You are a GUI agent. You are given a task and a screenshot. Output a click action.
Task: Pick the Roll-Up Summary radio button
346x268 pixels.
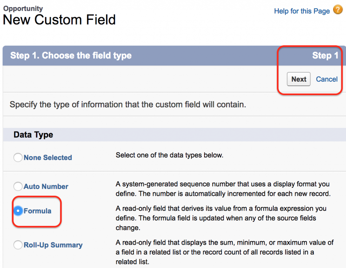point(18,245)
